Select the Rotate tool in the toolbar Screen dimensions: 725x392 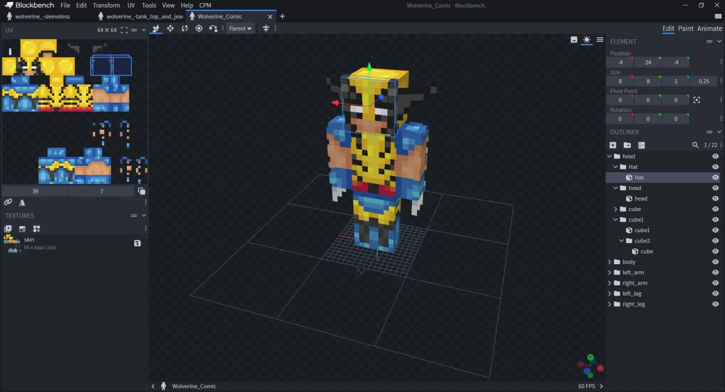coord(184,28)
